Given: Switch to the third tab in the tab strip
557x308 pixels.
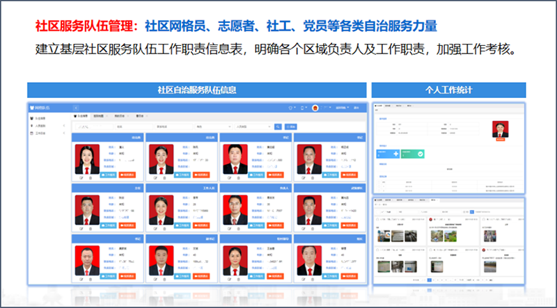Looking at the screenshot, I should pyautogui.click(x=119, y=116).
